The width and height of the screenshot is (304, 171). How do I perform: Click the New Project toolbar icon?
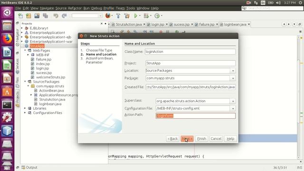[28, 16]
